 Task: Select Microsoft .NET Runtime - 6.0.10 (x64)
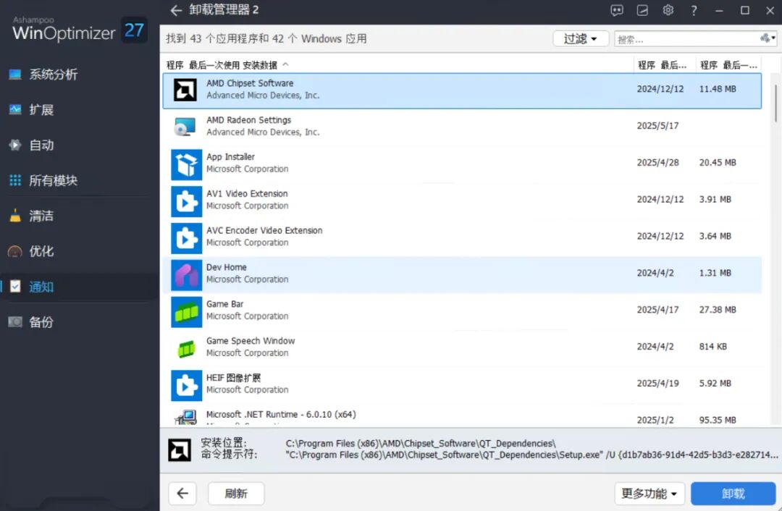coord(462,415)
